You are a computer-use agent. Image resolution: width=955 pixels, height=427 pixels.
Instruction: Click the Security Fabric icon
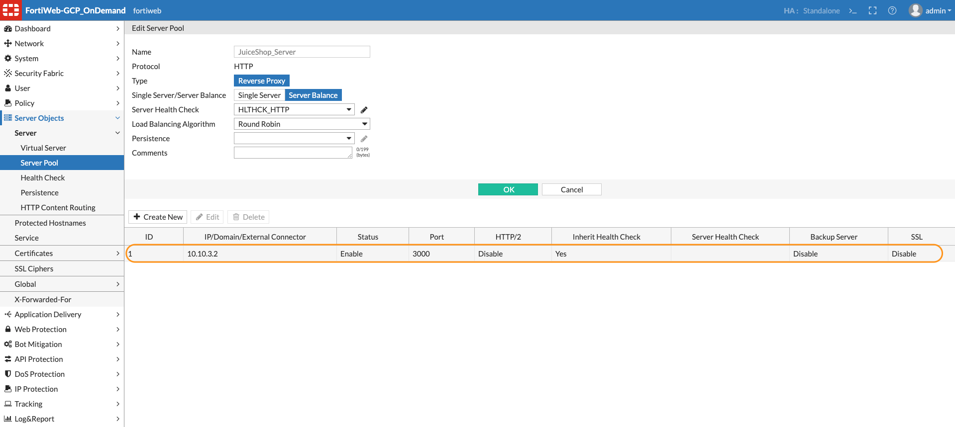pyautogui.click(x=8, y=74)
